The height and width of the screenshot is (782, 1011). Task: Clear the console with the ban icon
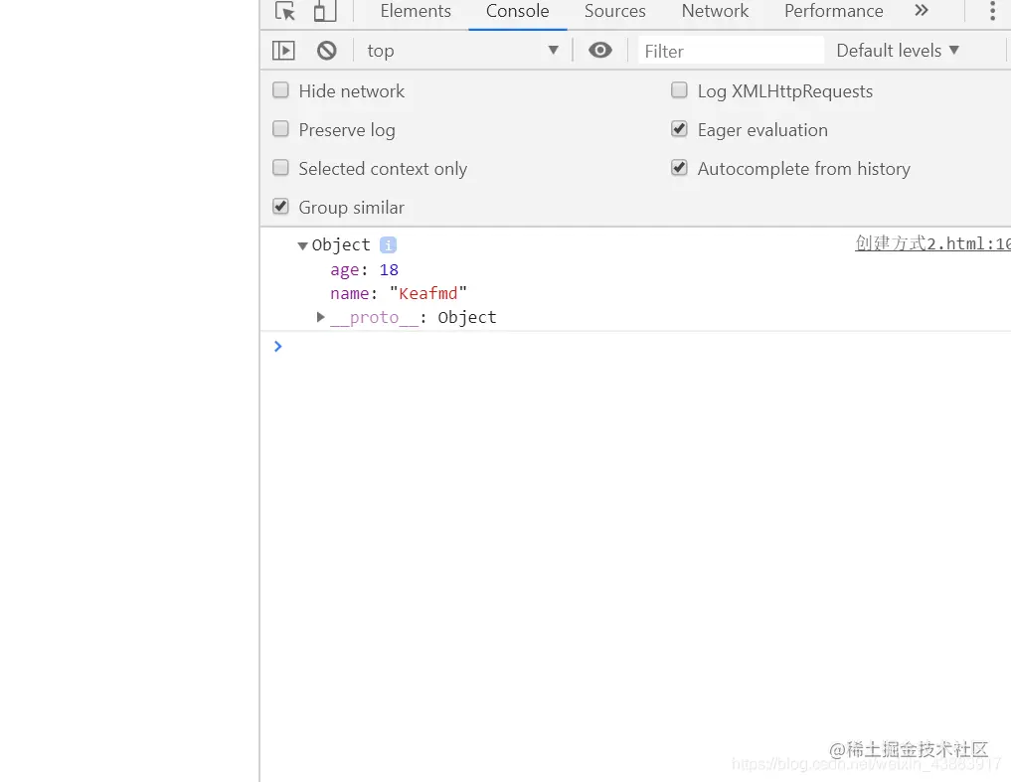pos(327,51)
